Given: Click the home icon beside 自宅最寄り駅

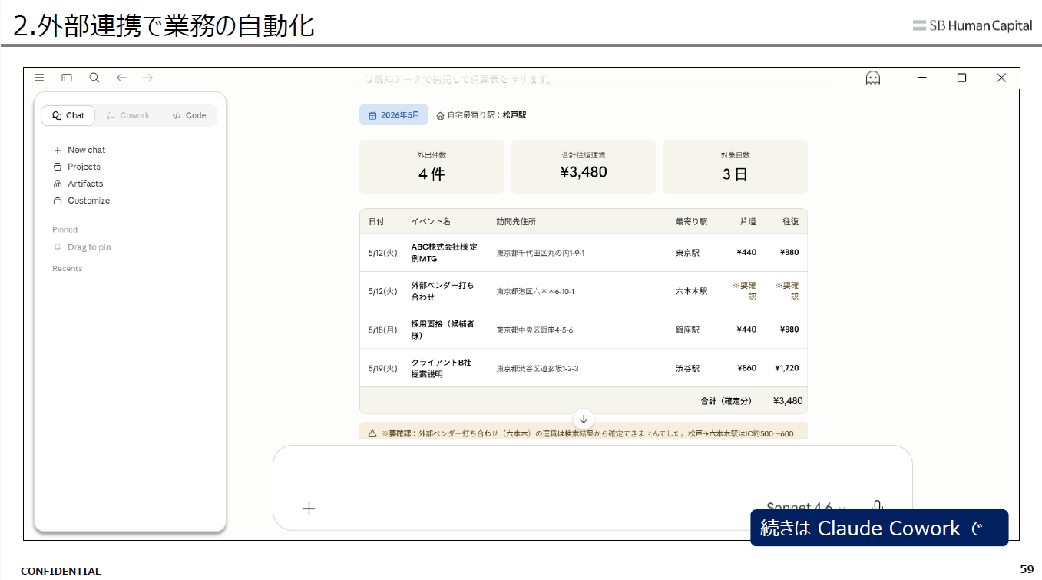Looking at the screenshot, I should tap(441, 115).
